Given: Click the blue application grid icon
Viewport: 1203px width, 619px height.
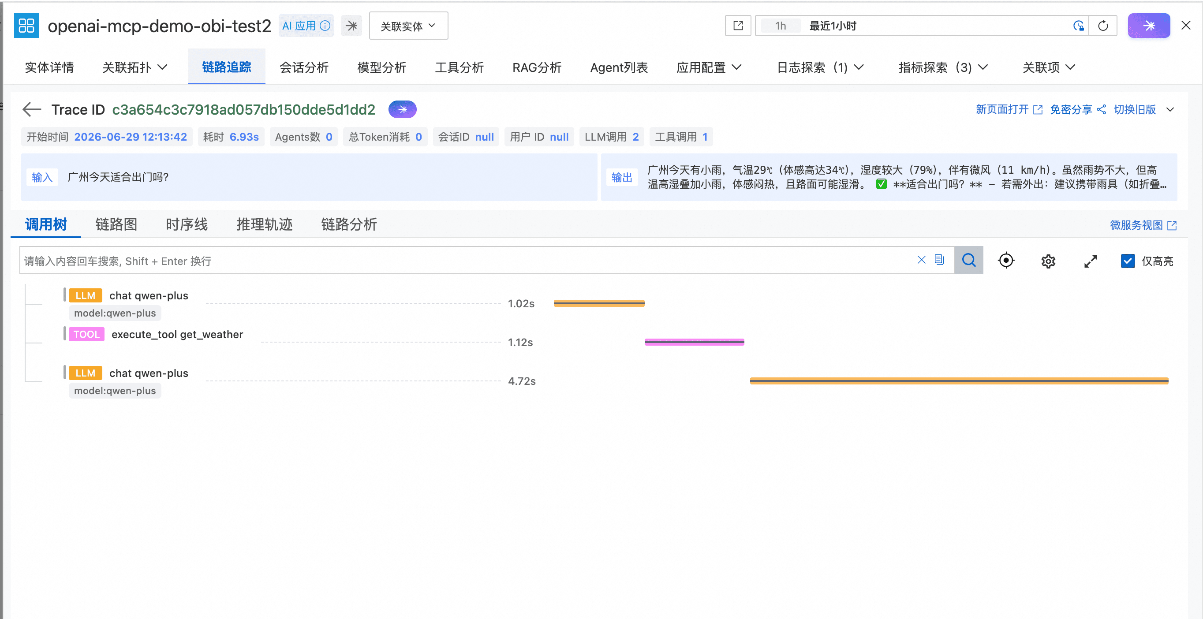Looking at the screenshot, I should tap(26, 26).
